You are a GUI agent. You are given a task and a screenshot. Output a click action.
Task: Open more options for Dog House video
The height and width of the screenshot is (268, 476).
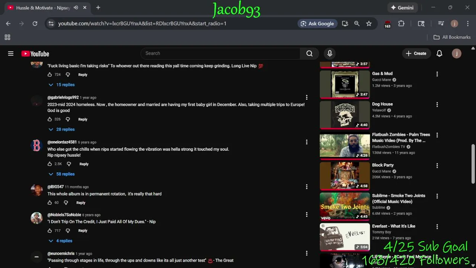pyautogui.click(x=437, y=105)
